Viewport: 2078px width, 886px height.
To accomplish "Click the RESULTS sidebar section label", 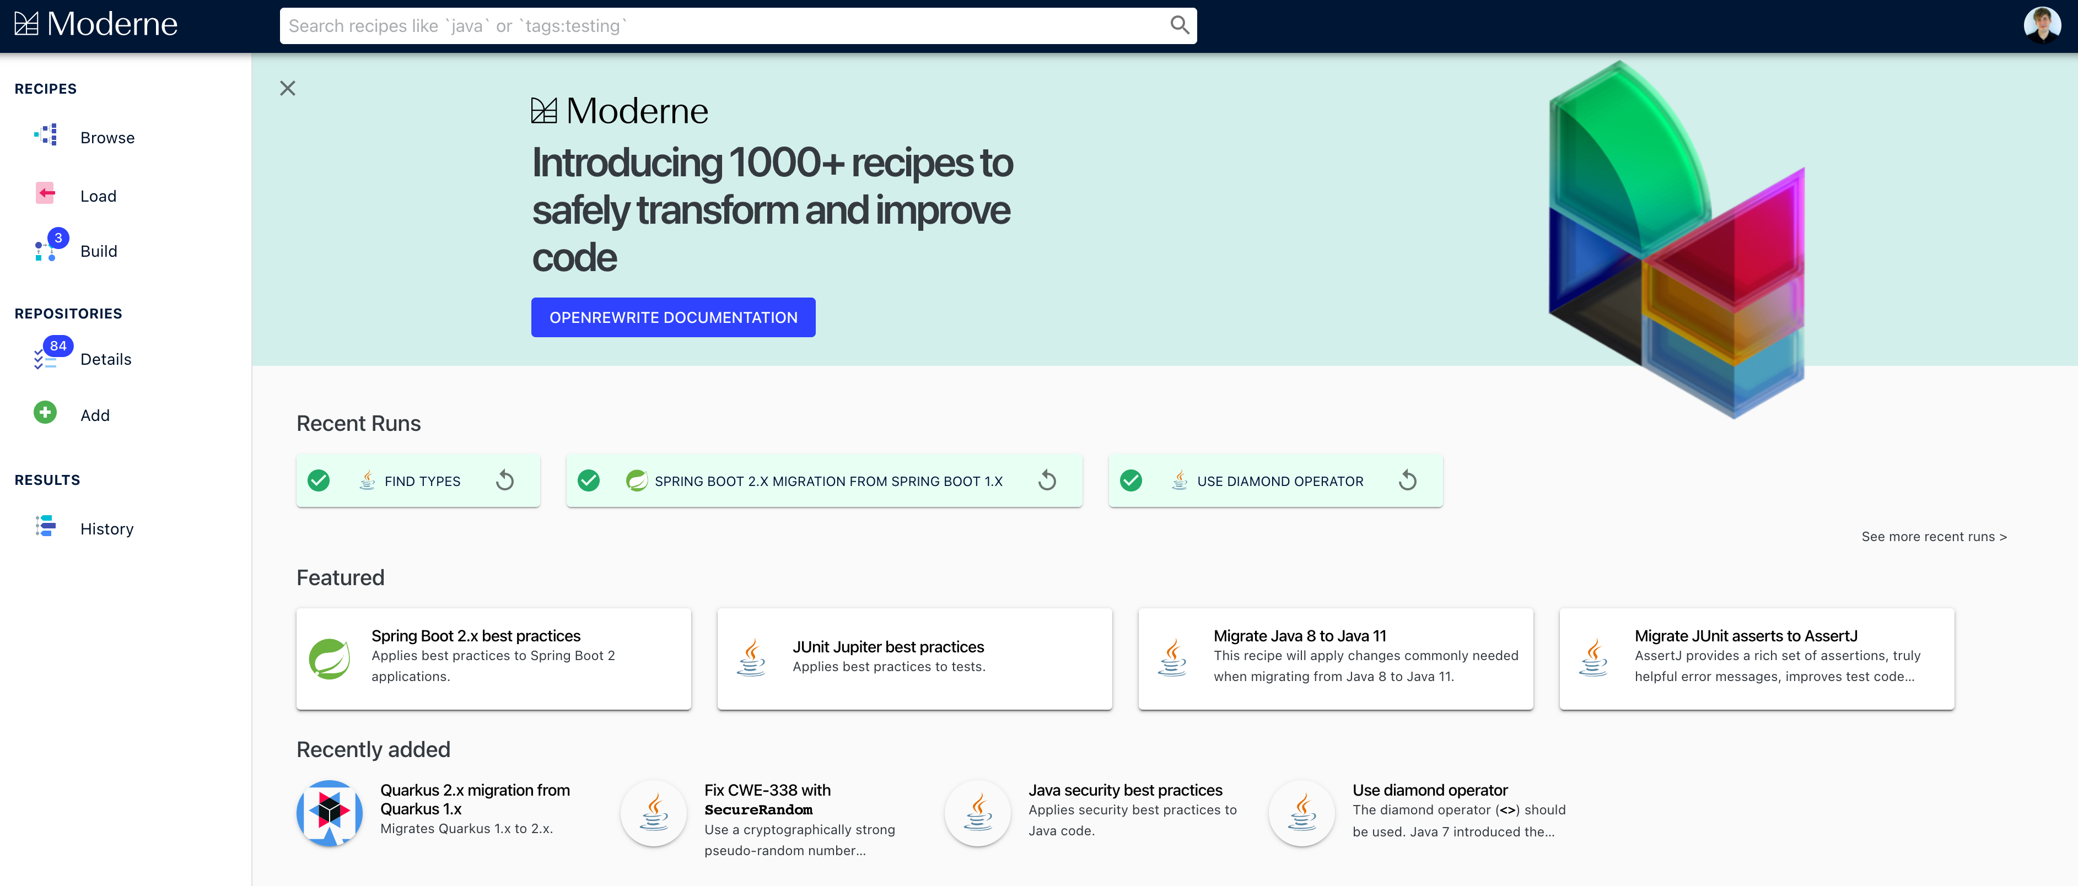I will (x=47, y=480).
